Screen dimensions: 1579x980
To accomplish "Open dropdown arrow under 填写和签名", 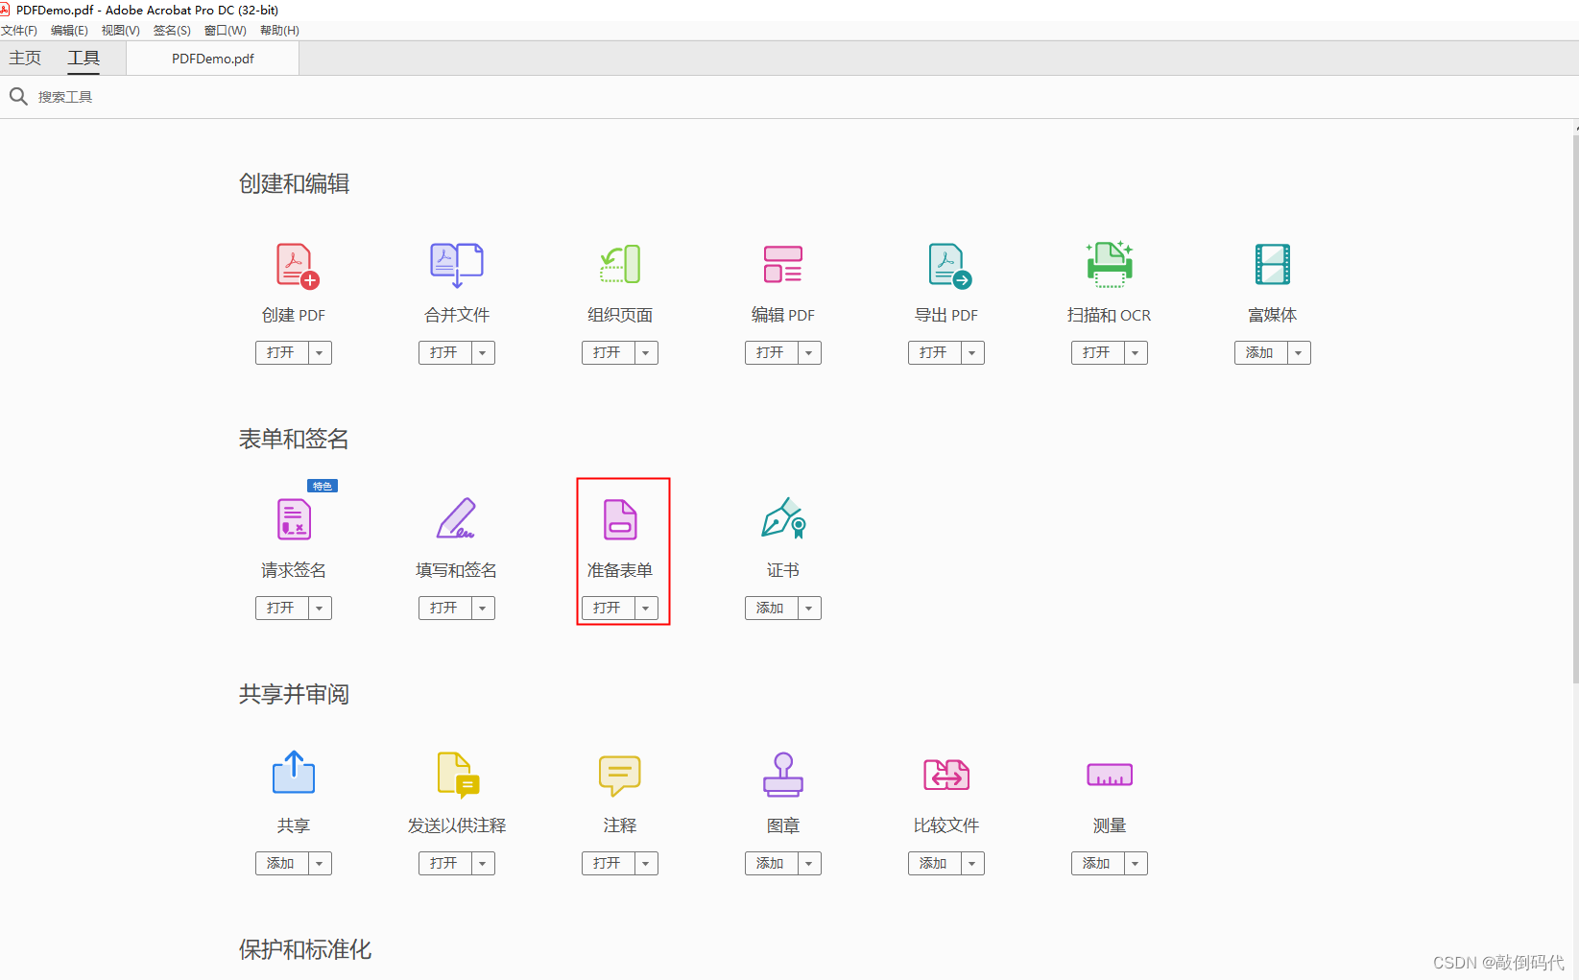I will pyautogui.click(x=483, y=609).
